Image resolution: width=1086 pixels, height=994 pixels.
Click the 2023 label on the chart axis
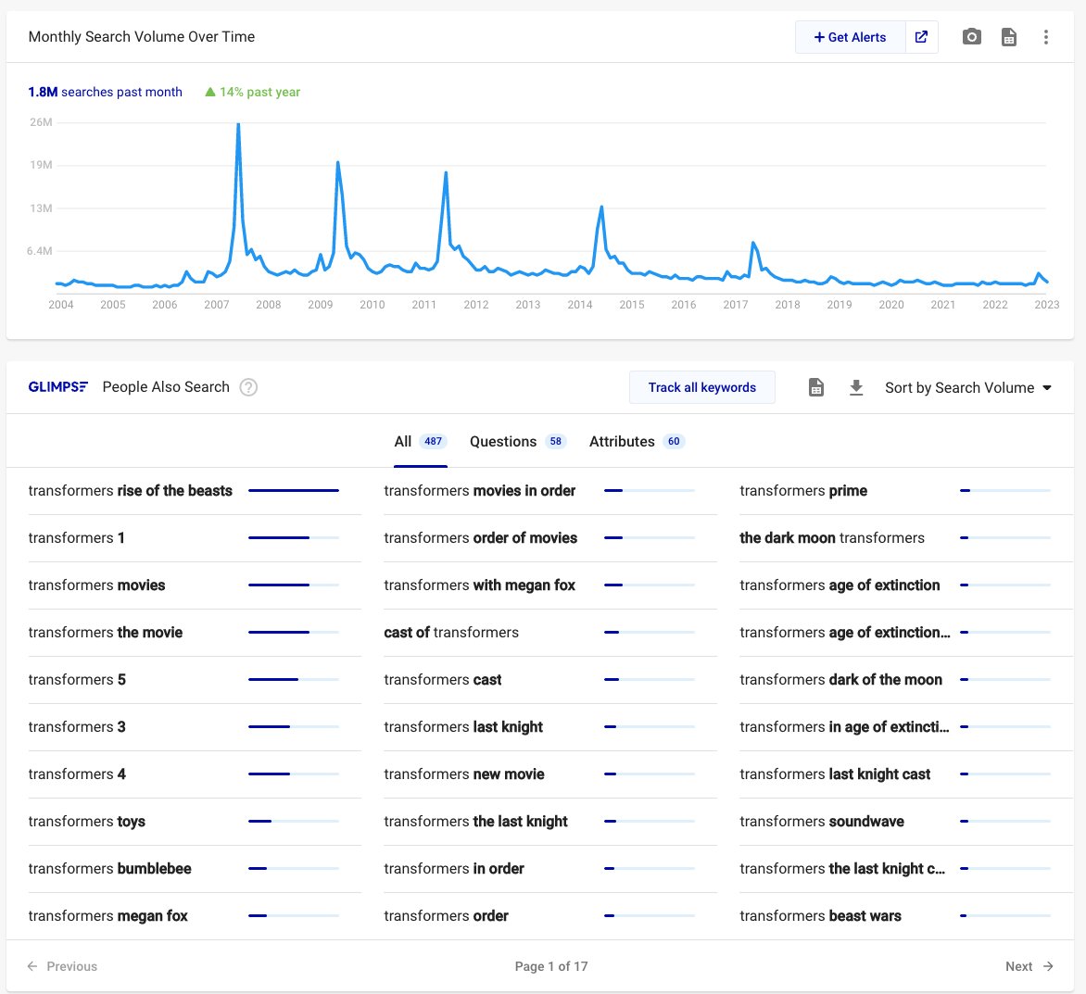[1046, 305]
